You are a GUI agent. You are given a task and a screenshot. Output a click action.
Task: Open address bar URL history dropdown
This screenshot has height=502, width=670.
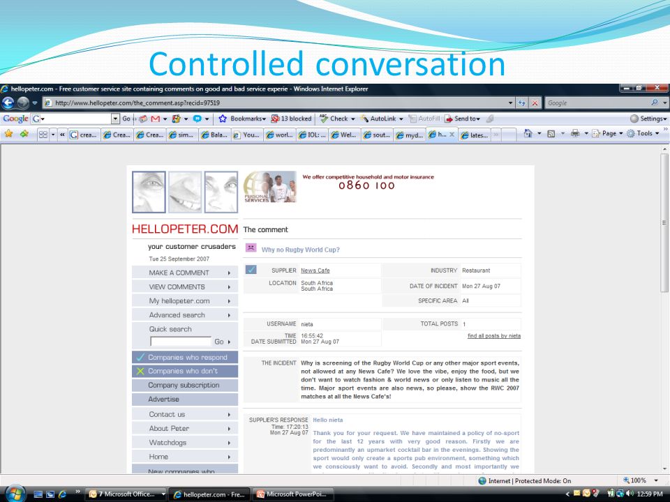click(510, 103)
